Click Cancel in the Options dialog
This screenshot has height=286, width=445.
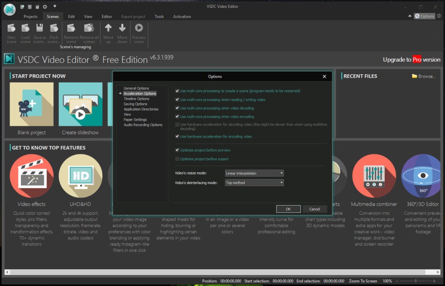pos(315,209)
